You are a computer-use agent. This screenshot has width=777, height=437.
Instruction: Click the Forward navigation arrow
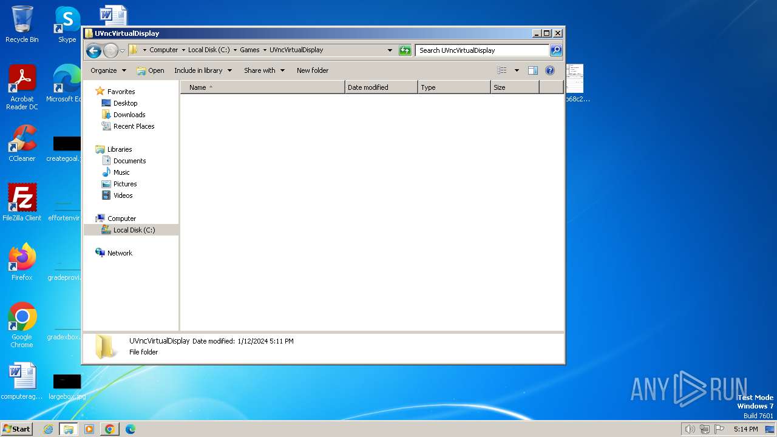(110, 50)
